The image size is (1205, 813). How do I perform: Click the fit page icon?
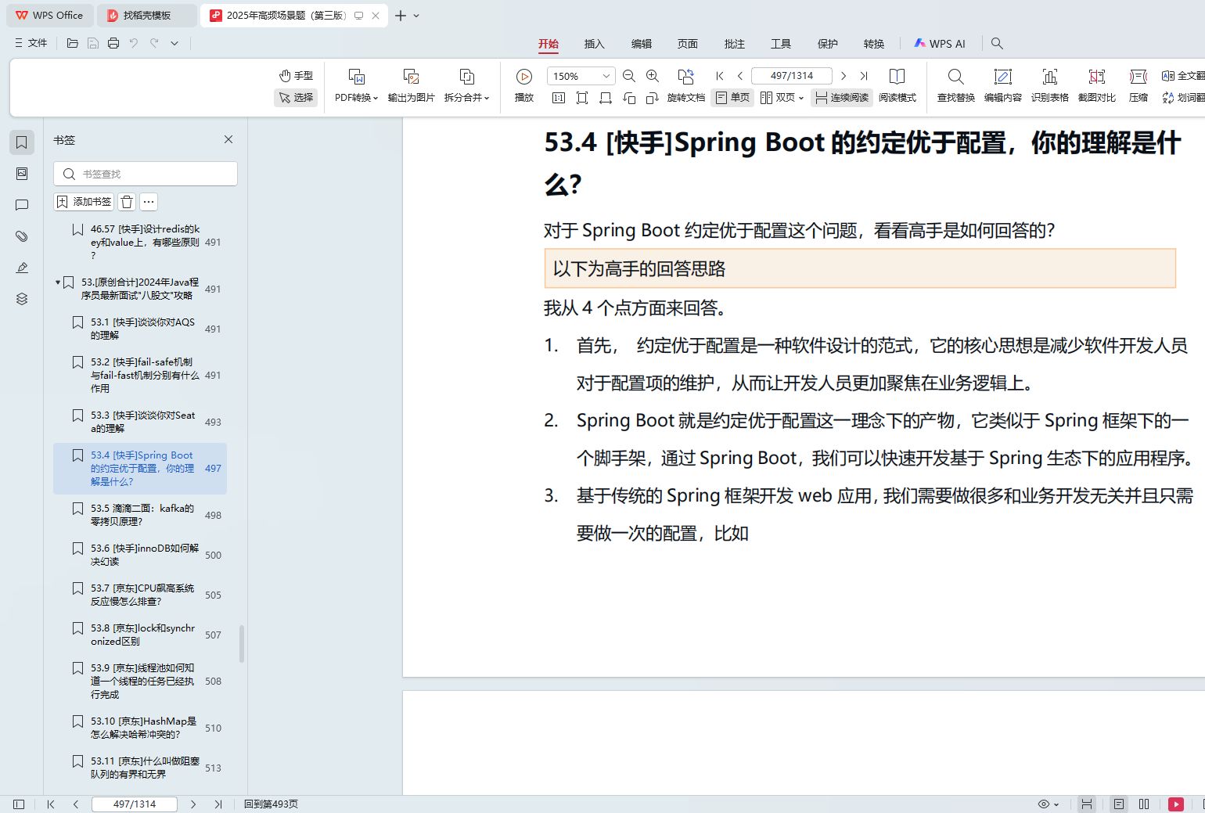click(582, 98)
